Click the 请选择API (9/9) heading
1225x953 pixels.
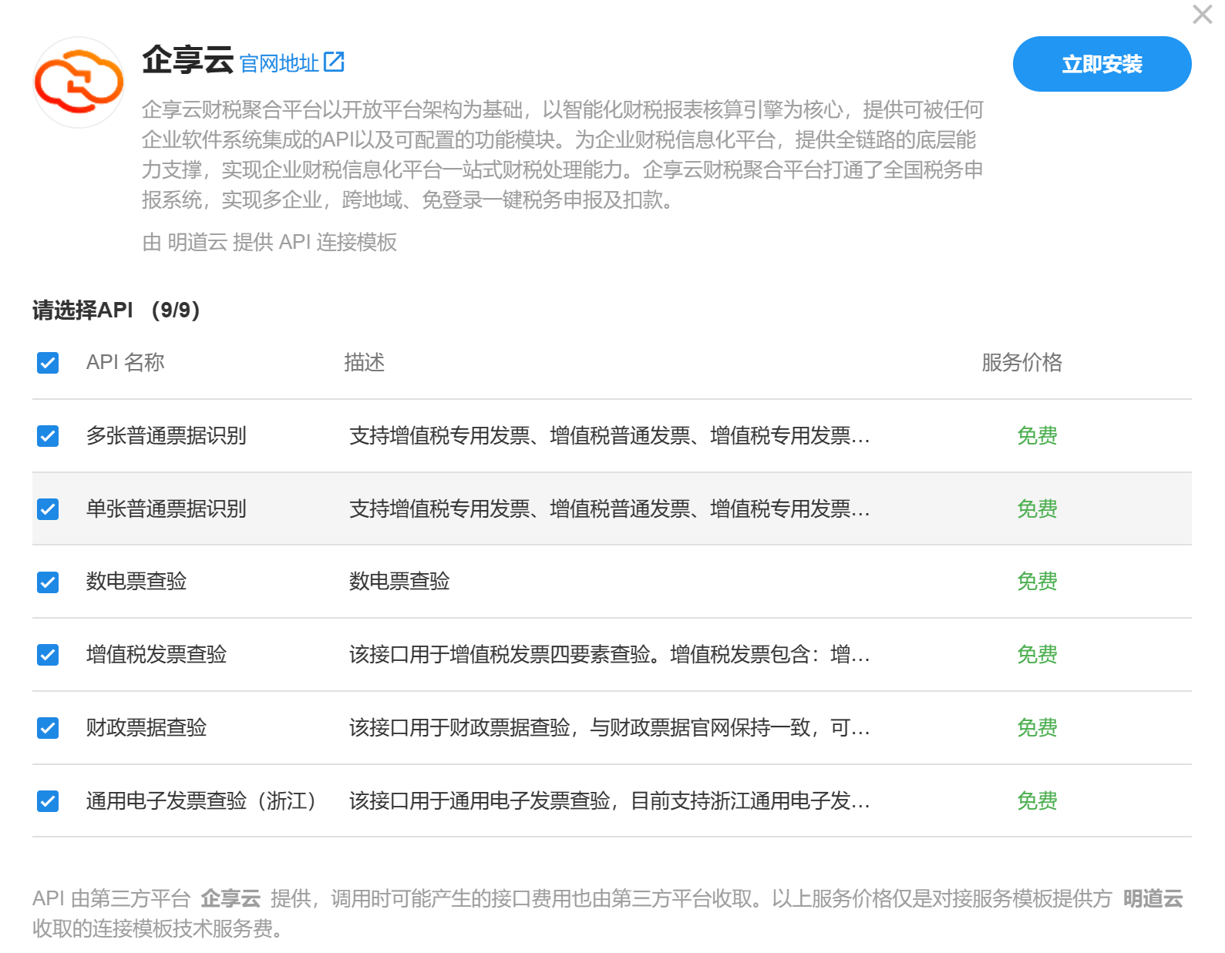pyautogui.click(x=116, y=310)
